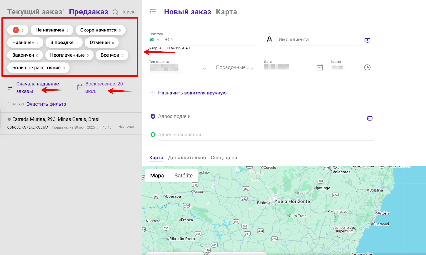Click the clock icon in Время field
426x255 pixels.
367,67
